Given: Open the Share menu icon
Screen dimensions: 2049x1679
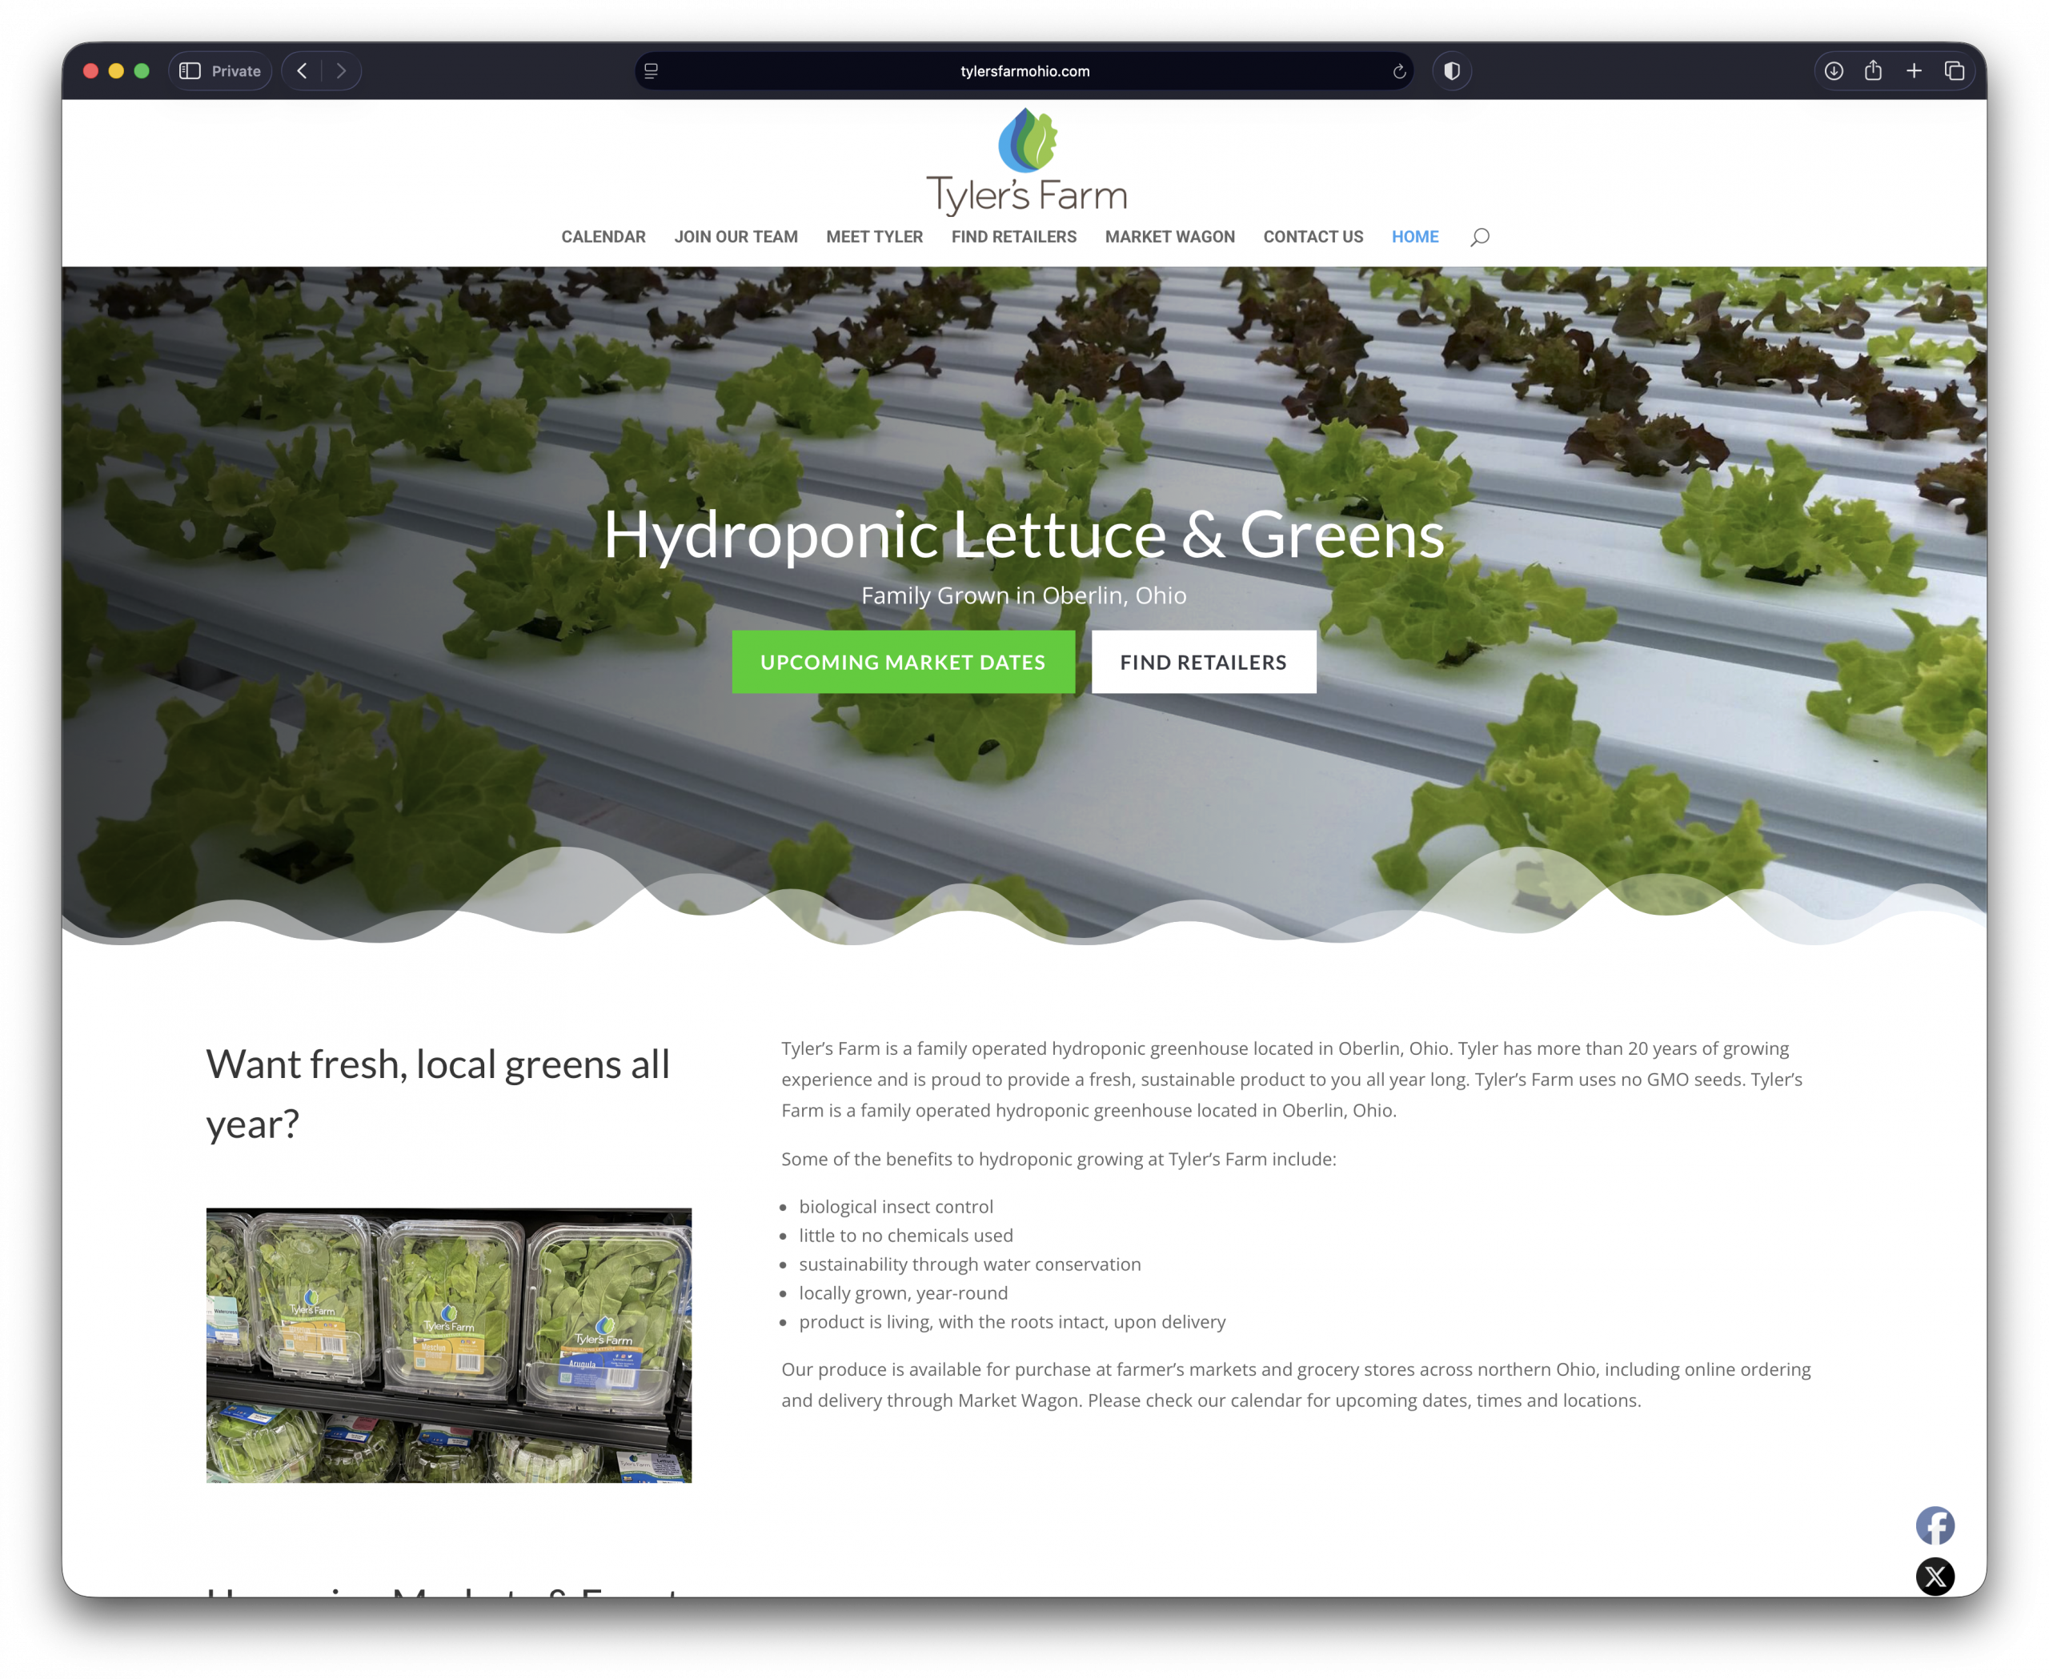Looking at the screenshot, I should pyautogui.click(x=1873, y=70).
